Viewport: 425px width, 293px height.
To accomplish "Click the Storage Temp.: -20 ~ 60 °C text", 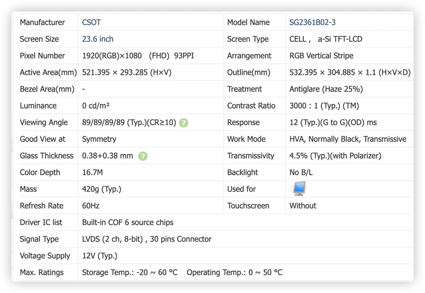I will point(130,273).
